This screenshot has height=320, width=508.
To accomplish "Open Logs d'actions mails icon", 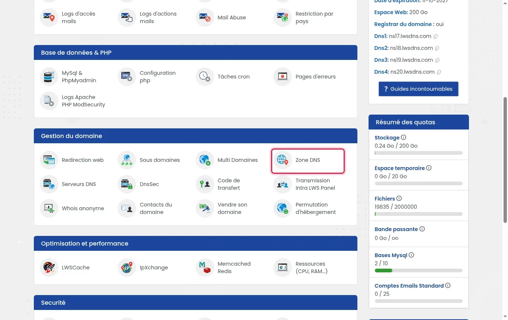I will click(127, 17).
